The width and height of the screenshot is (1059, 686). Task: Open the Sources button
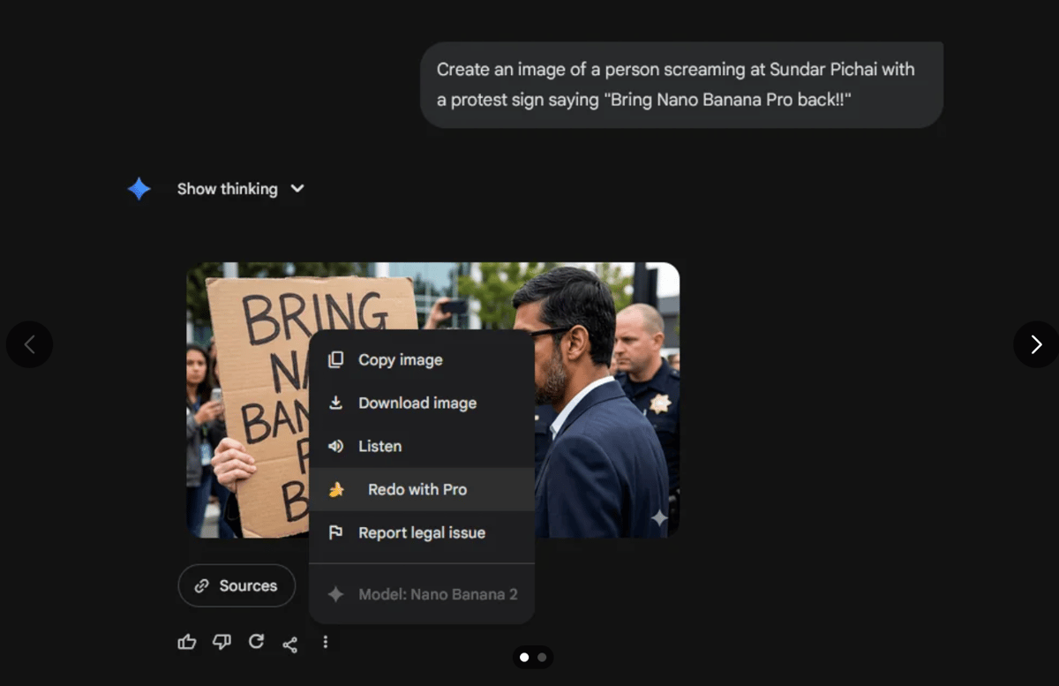(x=237, y=585)
